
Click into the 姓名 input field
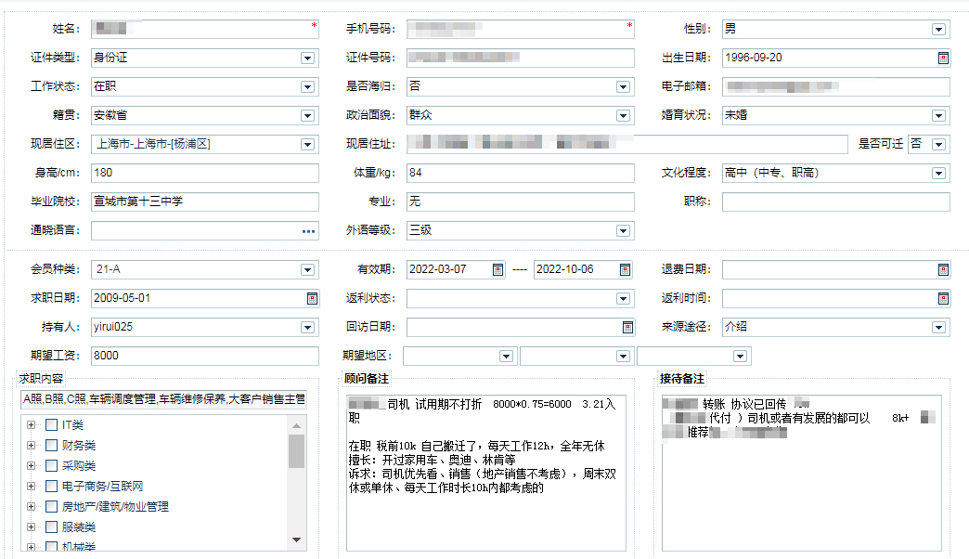(204, 29)
